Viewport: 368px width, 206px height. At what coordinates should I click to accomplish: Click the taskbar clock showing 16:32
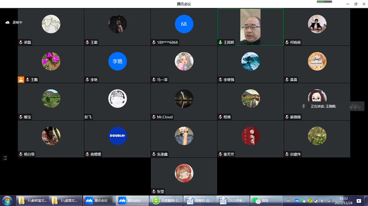(x=343, y=200)
